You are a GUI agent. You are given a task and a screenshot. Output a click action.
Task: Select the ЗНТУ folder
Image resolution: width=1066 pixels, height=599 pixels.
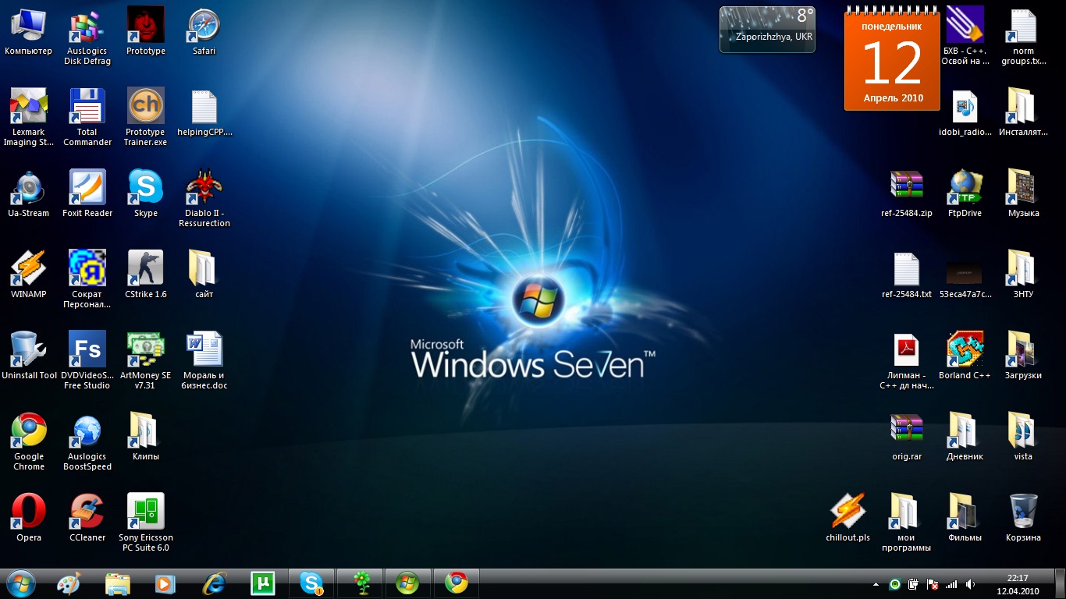(1023, 275)
